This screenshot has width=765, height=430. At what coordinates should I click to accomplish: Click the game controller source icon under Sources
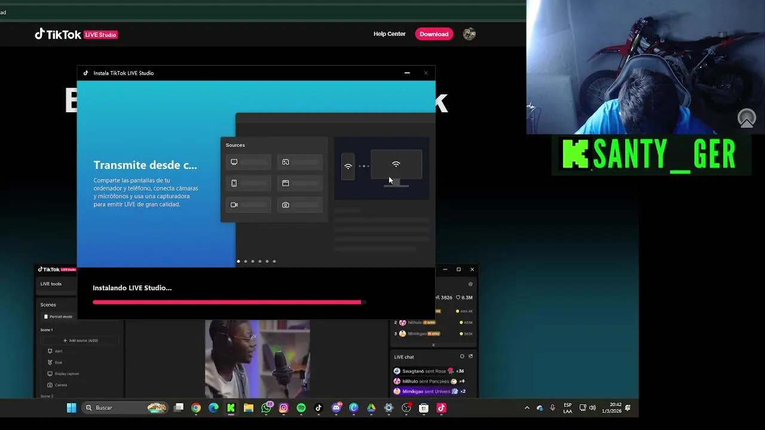(286, 162)
